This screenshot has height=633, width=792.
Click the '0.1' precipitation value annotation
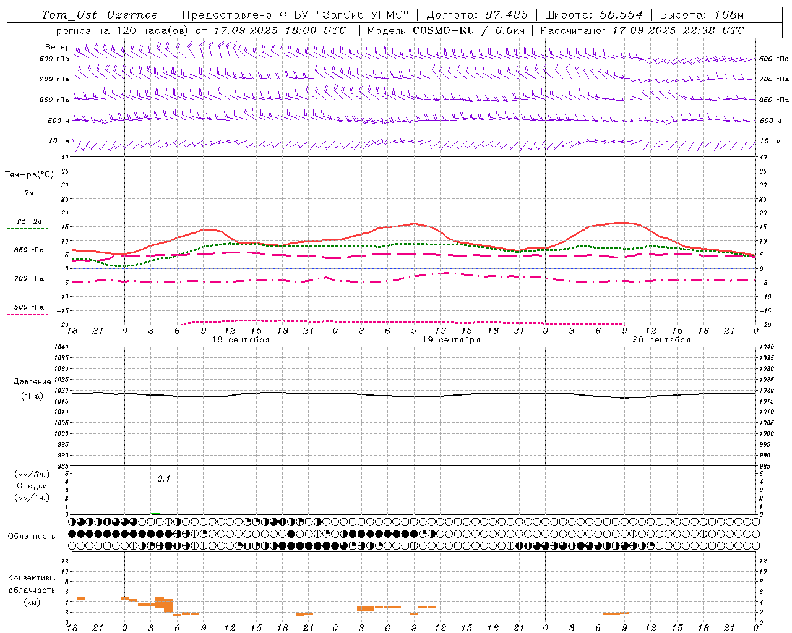pos(163,478)
